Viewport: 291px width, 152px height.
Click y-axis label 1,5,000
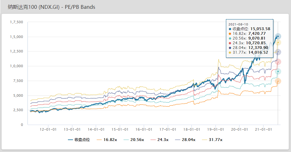16,37
